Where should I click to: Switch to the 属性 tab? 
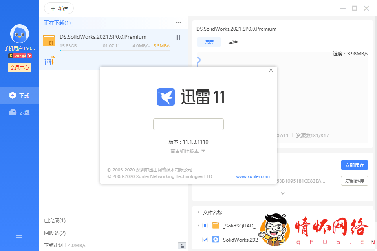pyautogui.click(x=233, y=42)
